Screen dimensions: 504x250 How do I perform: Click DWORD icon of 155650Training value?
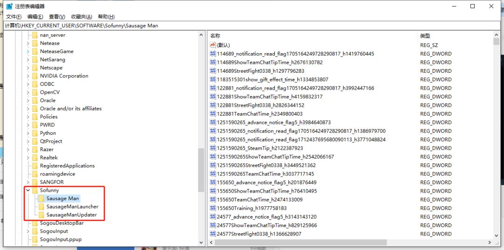(x=212, y=208)
